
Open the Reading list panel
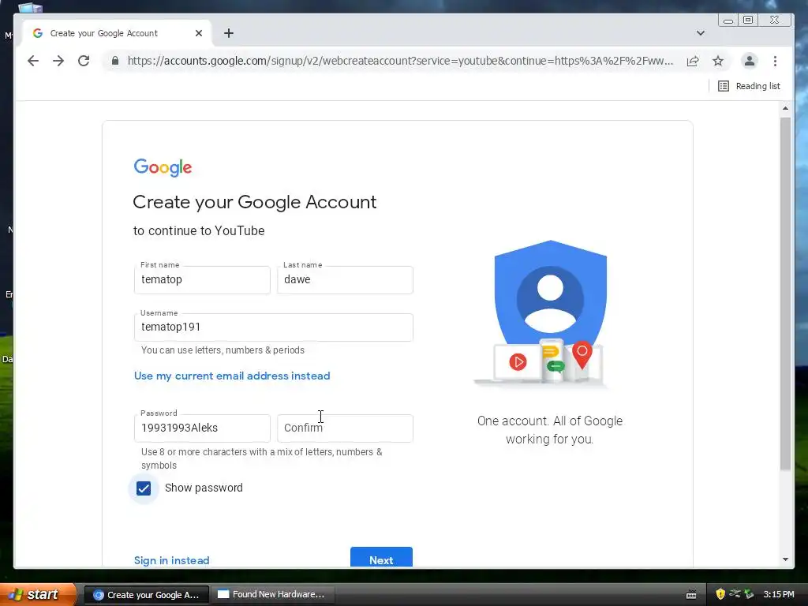tap(749, 86)
